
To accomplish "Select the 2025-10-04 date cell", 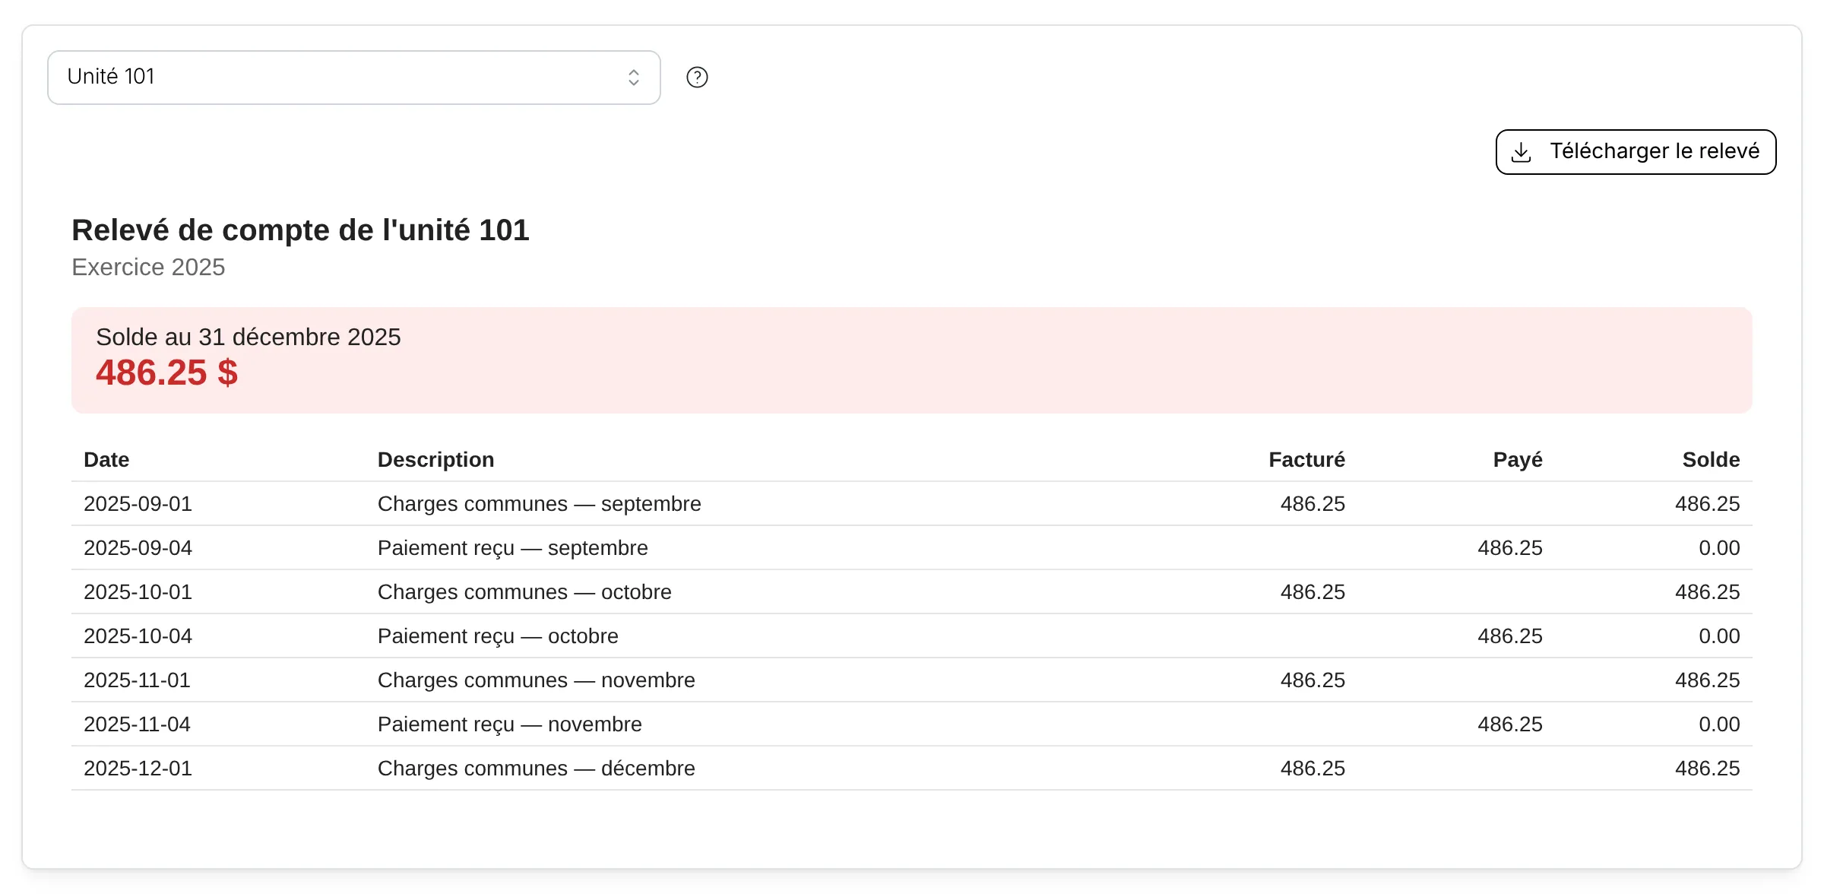I will 138,636.
